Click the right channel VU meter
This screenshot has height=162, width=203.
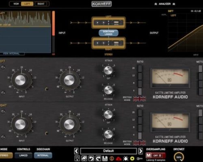[x=170, y=122]
